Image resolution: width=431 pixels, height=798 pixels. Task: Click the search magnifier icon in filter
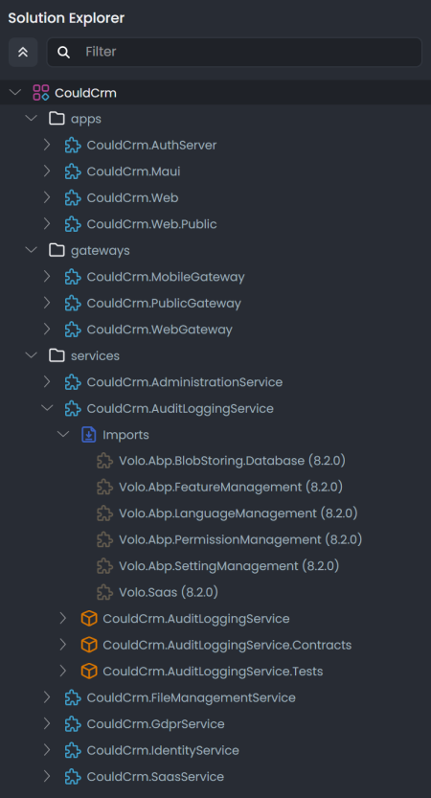coord(63,52)
